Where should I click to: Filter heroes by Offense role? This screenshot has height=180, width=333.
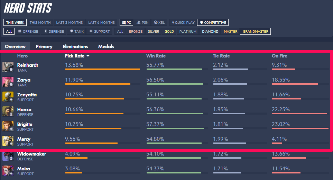click(x=28, y=31)
